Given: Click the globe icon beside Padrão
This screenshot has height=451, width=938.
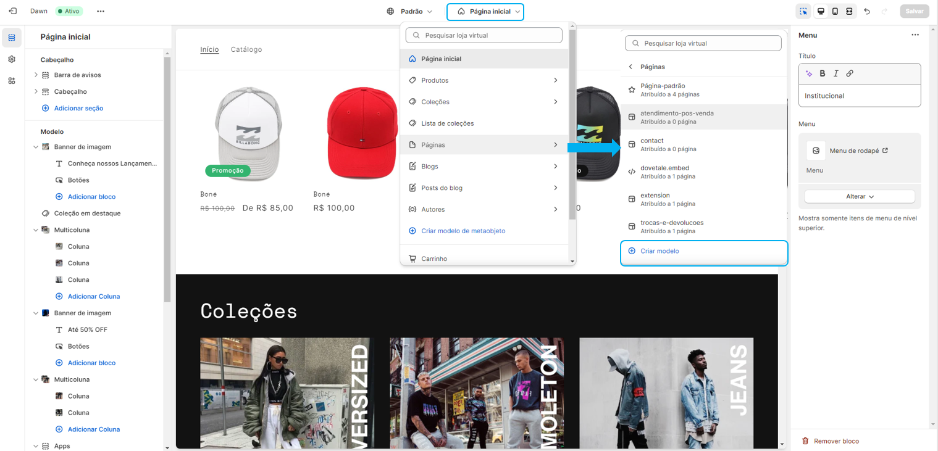Looking at the screenshot, I should [390, 12].
